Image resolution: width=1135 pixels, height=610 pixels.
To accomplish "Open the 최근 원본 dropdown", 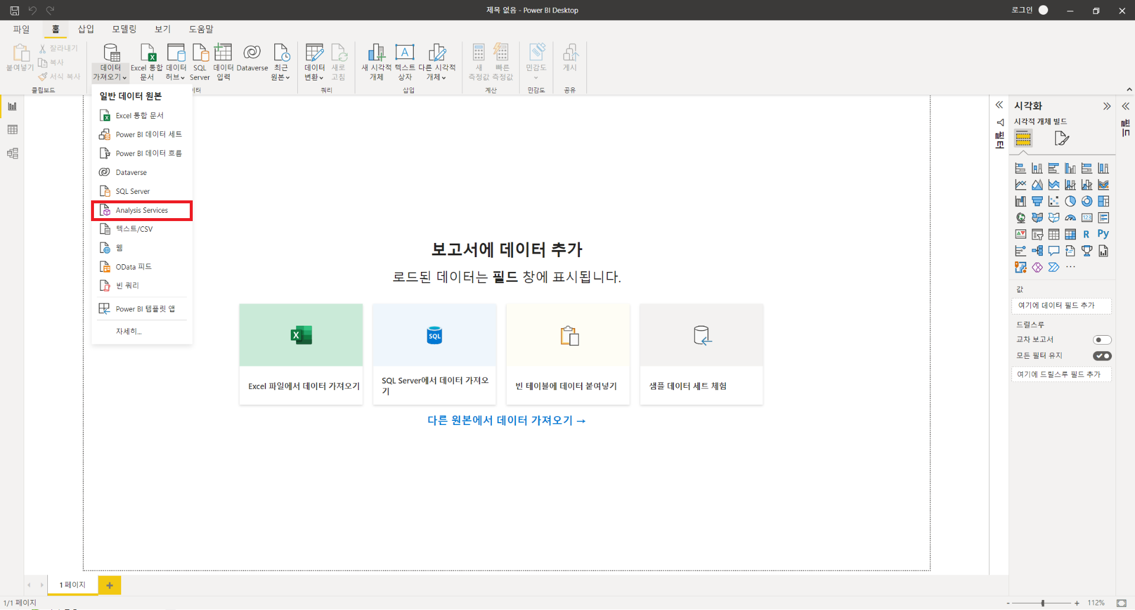I will 281,61.
